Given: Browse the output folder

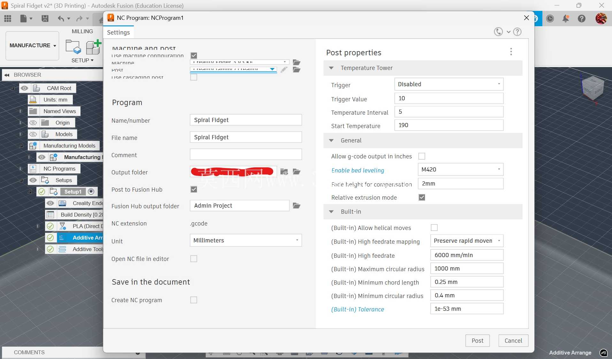Looking at the screenshot, I should (297, 172).
